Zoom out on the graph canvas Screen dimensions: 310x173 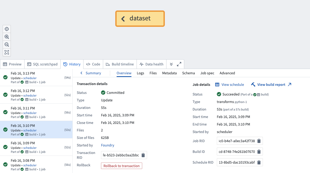pyautogui.click(x=7, y=45)
